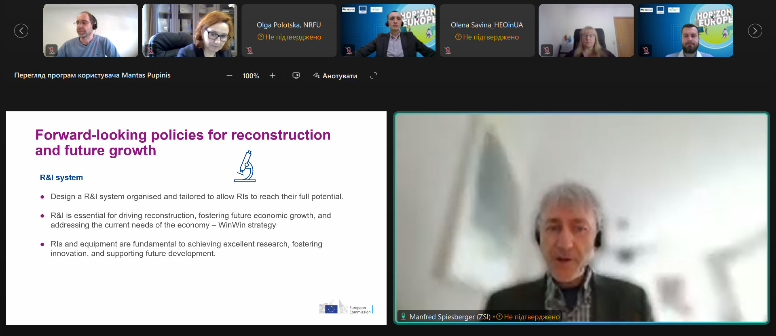Viewport: 776px width, 336px height.
Task: Click the bullet mentioning WinWin strategy
Action: [191, 220]
